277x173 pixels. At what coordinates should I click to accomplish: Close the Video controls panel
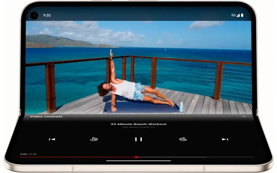pos(244,117)
